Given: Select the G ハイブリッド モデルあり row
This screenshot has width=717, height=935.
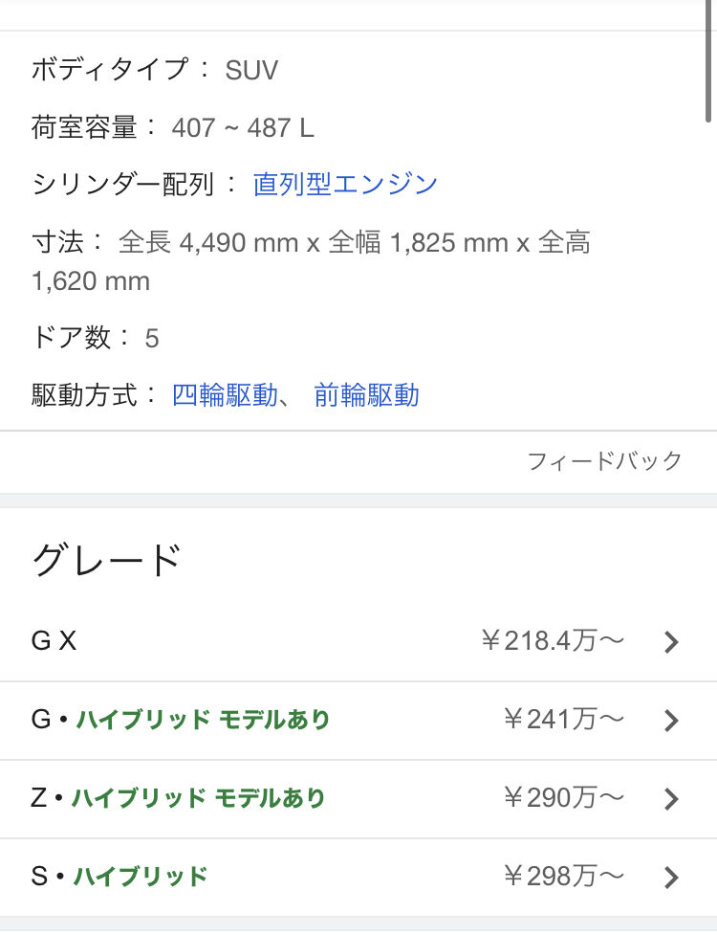Looking at the screenshot, I should 358,721.
